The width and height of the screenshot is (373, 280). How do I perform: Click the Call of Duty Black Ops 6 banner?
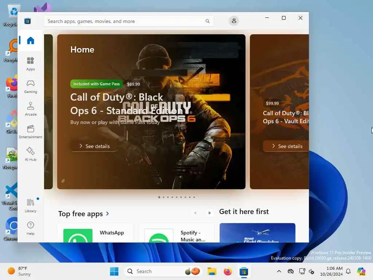tap(151, 112)
